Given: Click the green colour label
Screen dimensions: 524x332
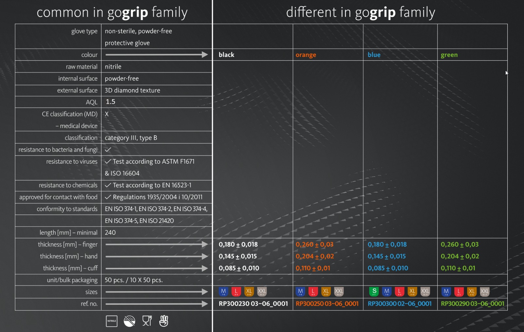Looking at the screenshot, I should pyautogui.click(x=449, y=55).
